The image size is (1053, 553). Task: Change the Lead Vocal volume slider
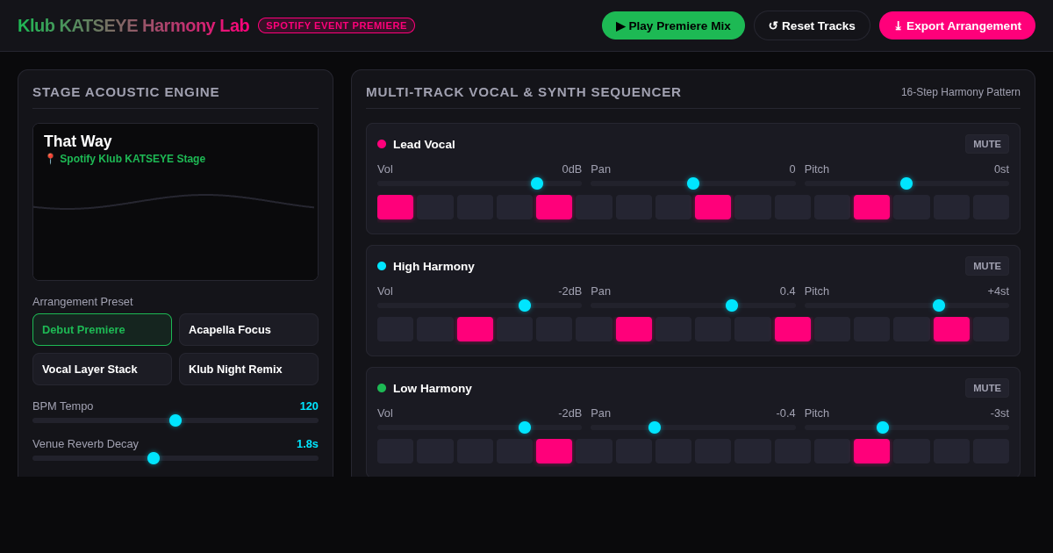[479, 183]
